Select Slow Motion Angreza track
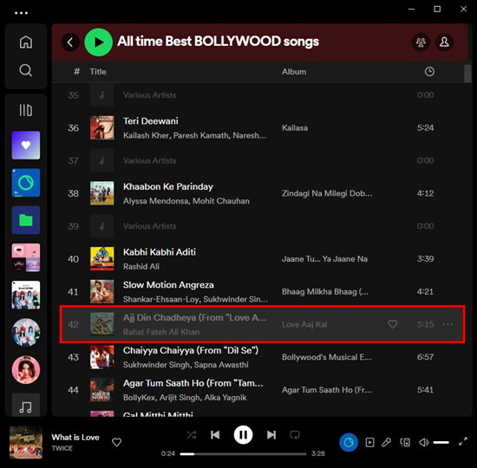Screen dimensions: 477x468 pyautogui.click(x=168, y=284)
